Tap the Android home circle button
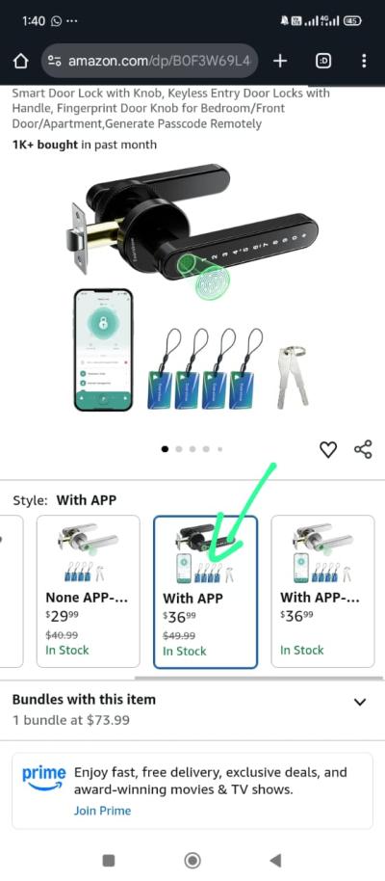The image size is (385, 881). pos(192,860)
